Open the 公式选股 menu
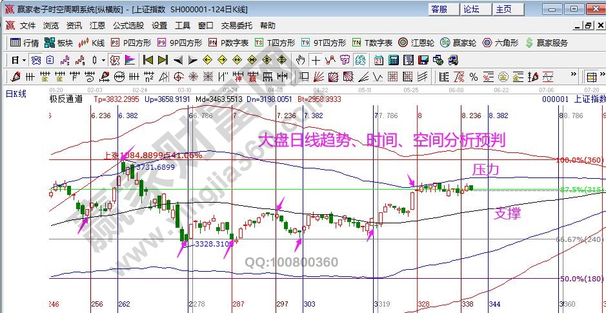Image resolution: width=606 pixels, height=313 pixels. click(128, 26)
